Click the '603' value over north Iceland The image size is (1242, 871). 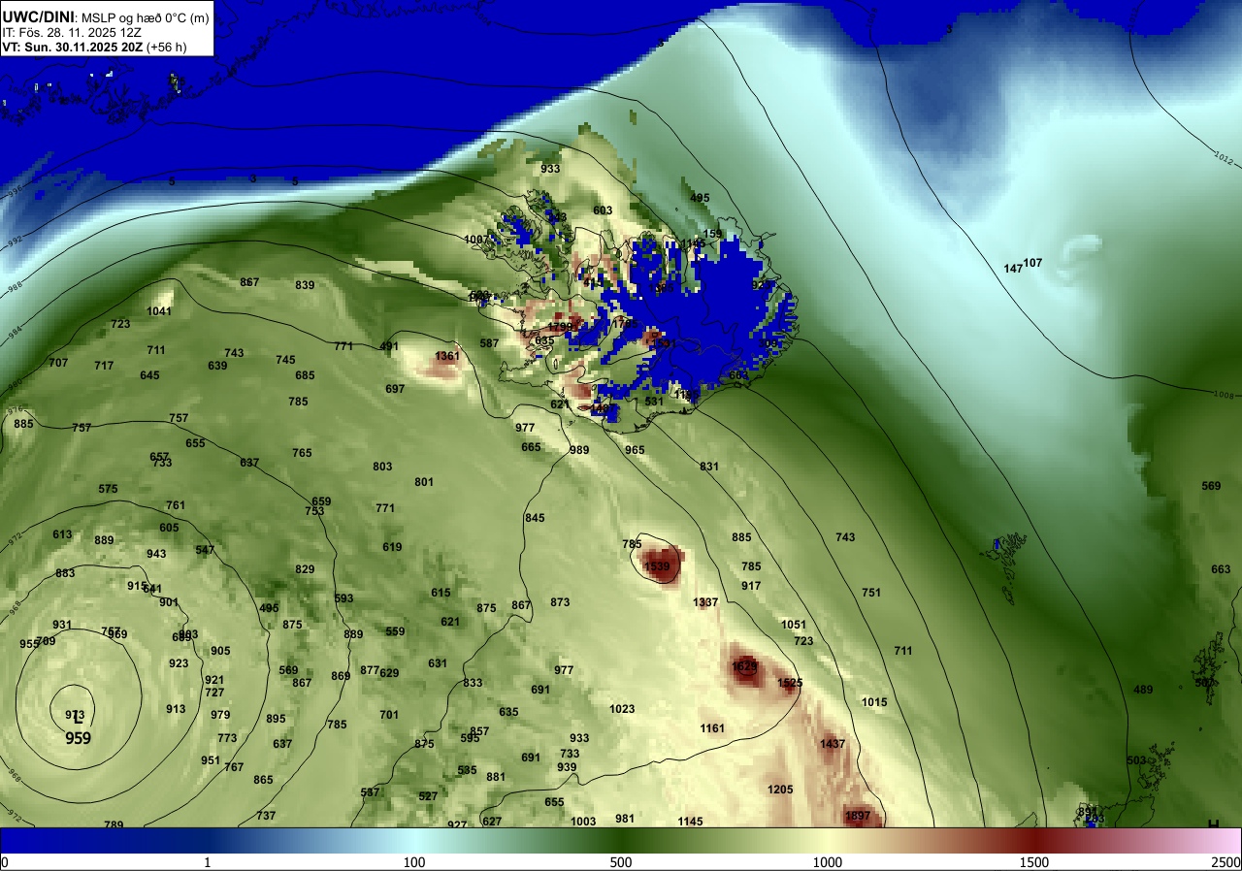[603, 210]
